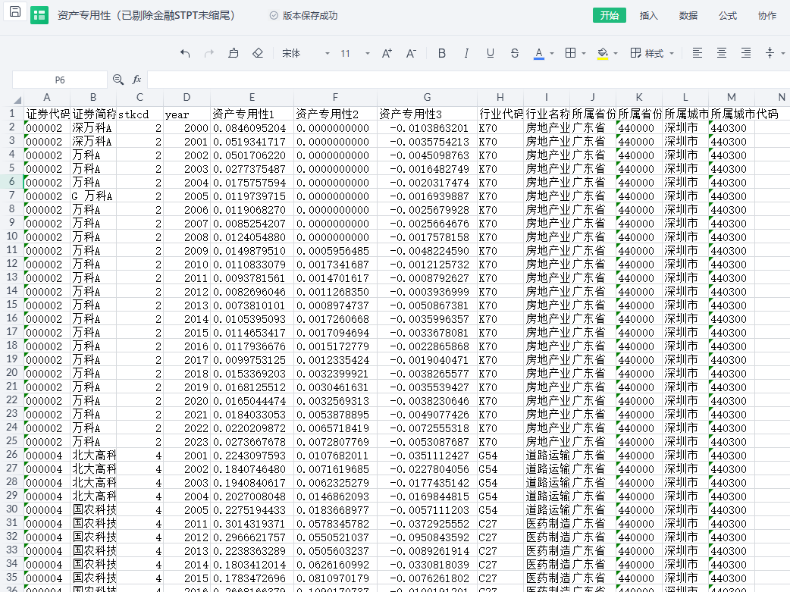This screenshot has height=592, width=790.
Task: Increase font size with A+ icon
Action: [387, 53]
